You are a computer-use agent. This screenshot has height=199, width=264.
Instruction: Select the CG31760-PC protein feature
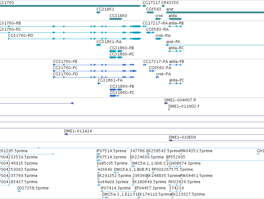pyautogui.click(x=95, y=71)
